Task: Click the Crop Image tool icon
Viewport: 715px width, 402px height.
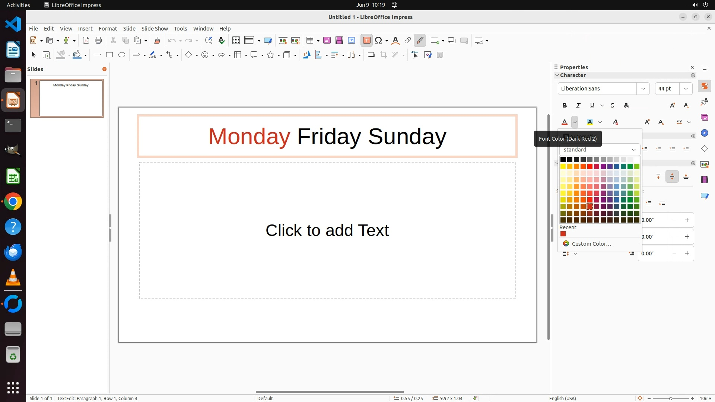Action: (383, 55)
